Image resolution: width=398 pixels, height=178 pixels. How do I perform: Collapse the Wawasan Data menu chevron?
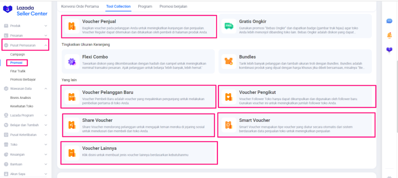point(46,89)
